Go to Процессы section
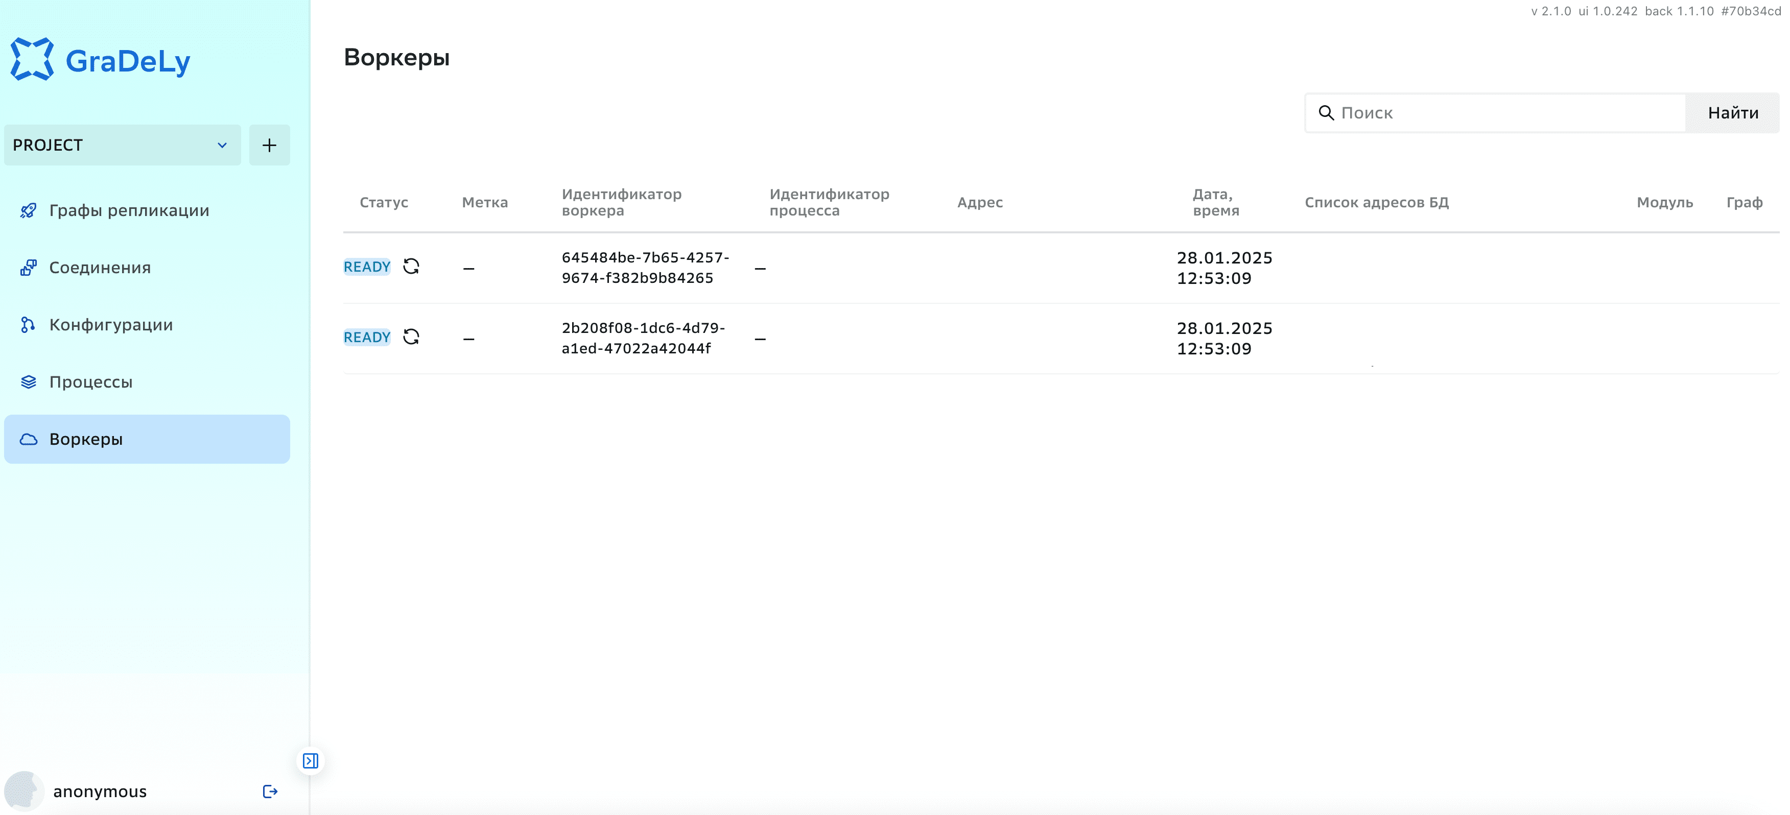This screenshot has height=815, width=1790. tap(91, 382)
